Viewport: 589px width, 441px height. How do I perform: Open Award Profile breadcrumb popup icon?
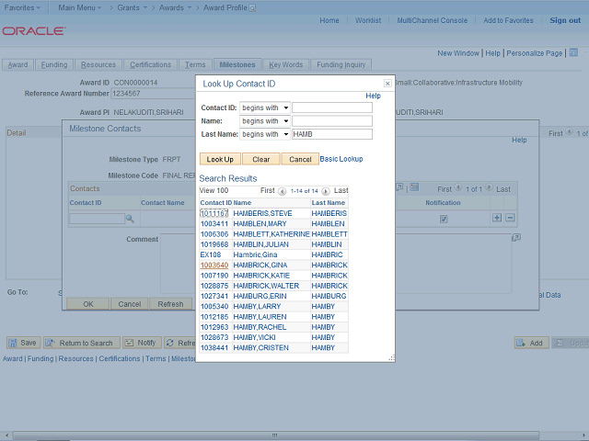(x=253, y=7)
